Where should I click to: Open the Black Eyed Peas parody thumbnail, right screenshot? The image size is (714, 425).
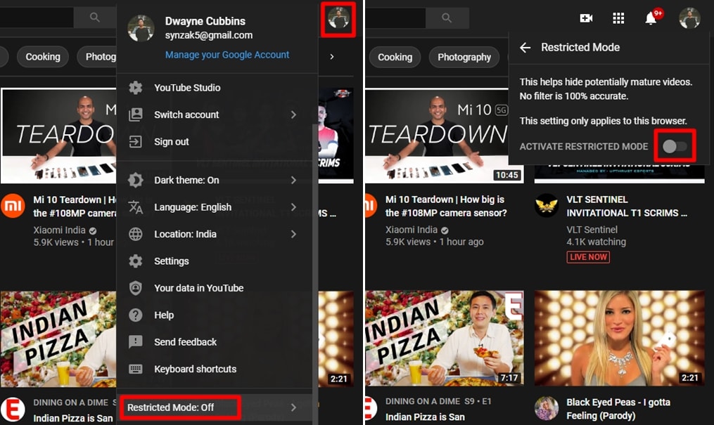coord(619,339)
